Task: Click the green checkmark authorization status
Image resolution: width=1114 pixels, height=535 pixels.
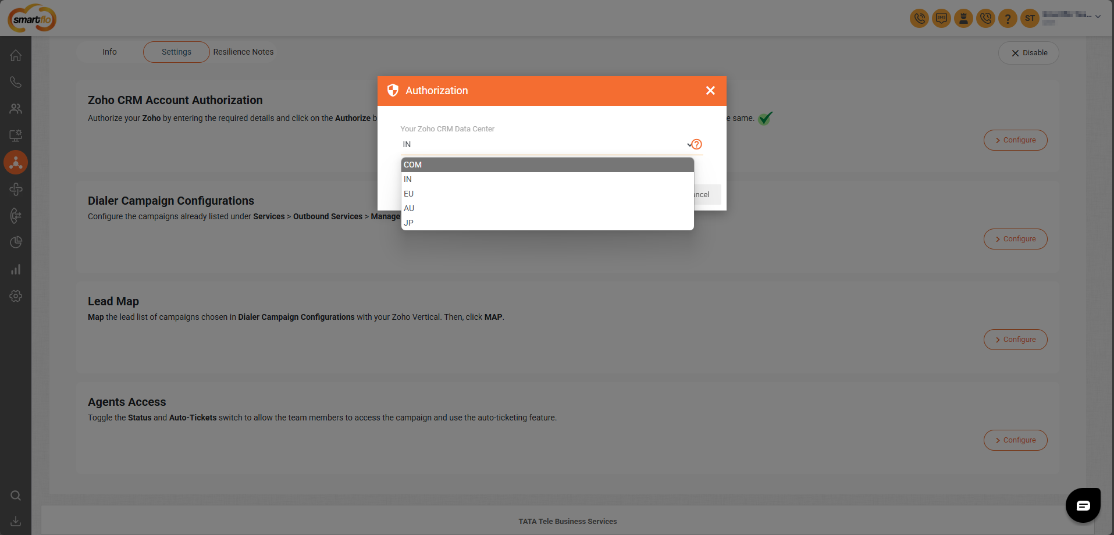Action: [x=766, y=118]
